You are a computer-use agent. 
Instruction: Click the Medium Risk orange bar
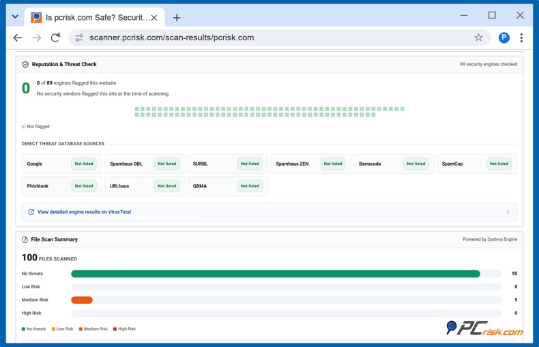(x=82, y=300)
